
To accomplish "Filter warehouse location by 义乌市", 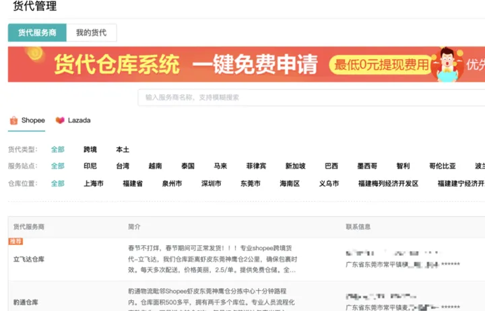I will click(329, 184).
